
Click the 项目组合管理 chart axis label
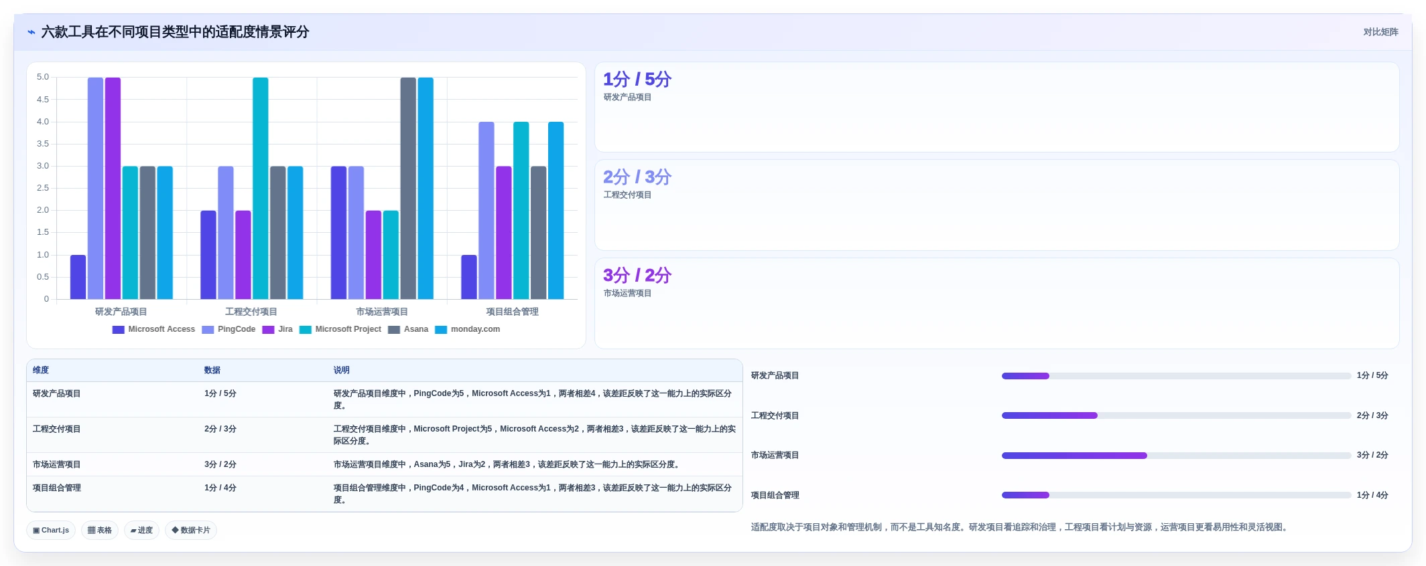coord(513,312)
